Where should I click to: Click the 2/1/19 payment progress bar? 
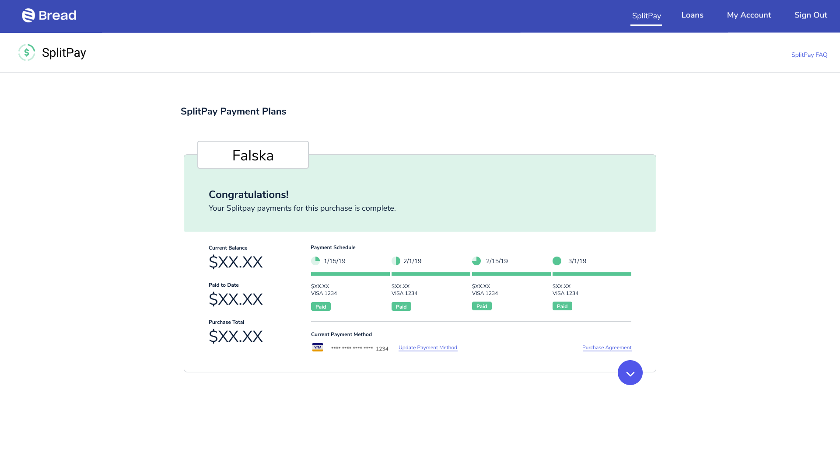(431, 274)
